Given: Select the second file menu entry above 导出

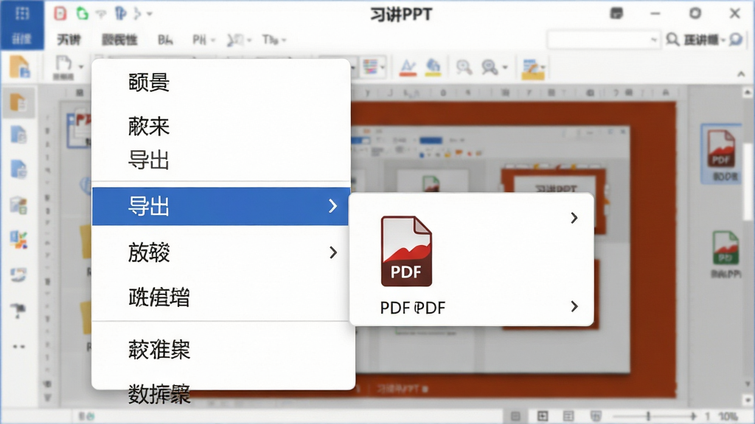Looking at the screenshot, I should coord(149,127).
